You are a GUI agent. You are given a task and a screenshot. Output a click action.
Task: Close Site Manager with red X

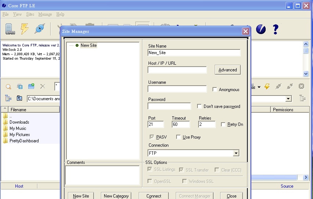pos(245,31)
